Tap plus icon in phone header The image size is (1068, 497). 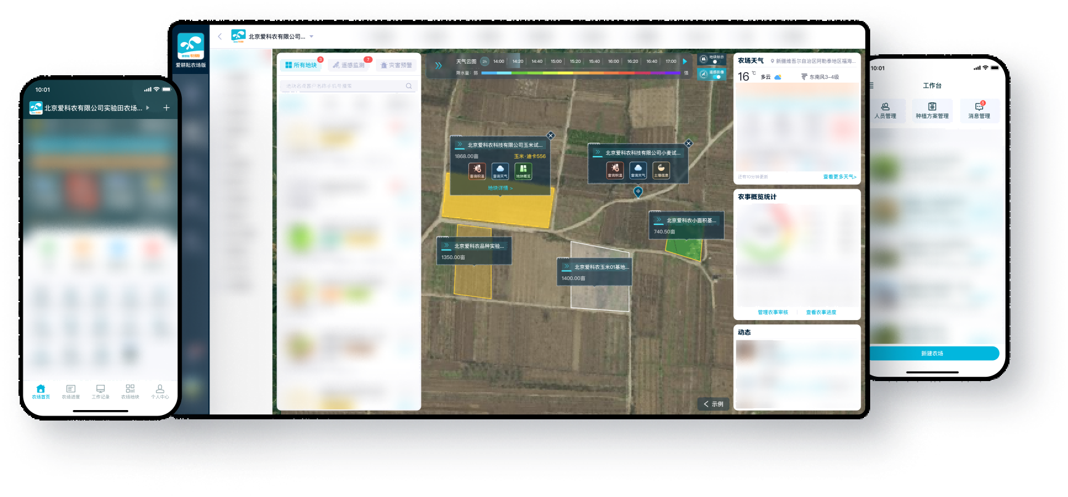click(166, 108)
